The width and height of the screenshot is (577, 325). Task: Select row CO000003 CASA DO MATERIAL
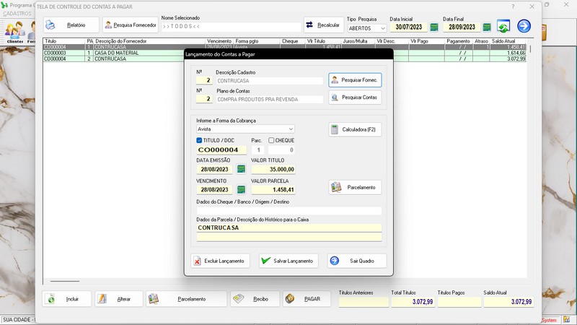(x=285, y=53)
